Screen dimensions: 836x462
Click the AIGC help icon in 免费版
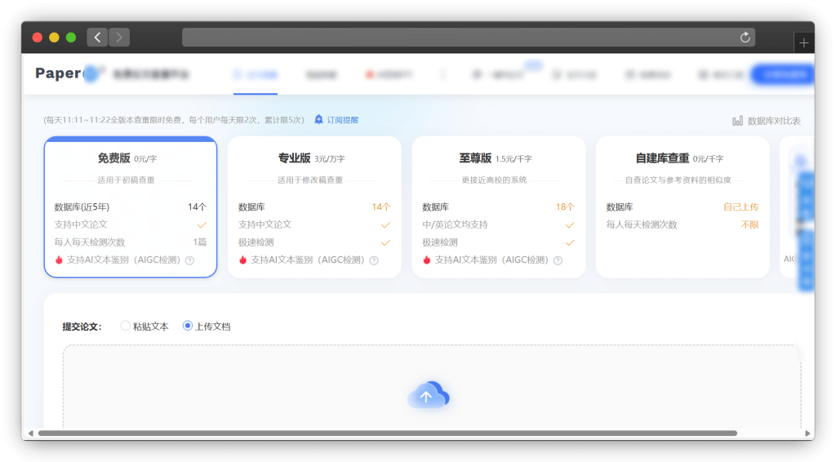189,260
